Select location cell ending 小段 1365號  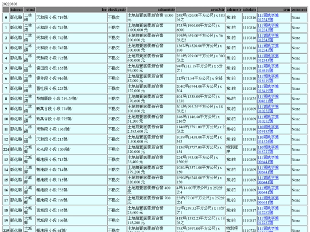(x=71, y=129)
